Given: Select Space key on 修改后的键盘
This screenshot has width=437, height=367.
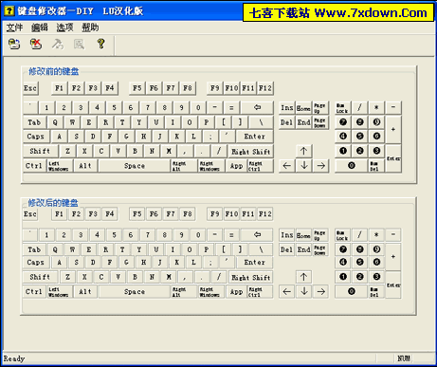Looking at the screenshot, I should pos(135,291).
